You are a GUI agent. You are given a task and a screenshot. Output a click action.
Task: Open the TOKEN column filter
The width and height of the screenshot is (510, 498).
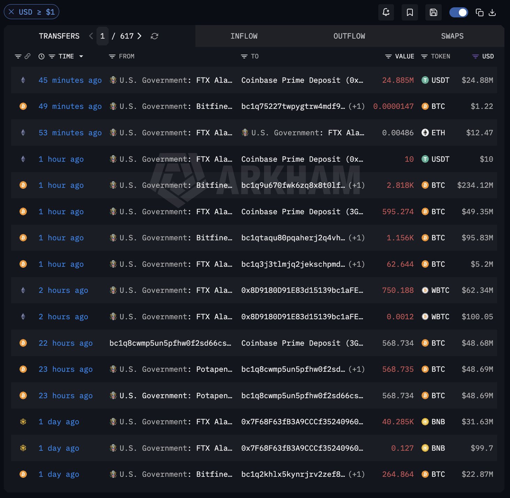(x=424, y=56)
